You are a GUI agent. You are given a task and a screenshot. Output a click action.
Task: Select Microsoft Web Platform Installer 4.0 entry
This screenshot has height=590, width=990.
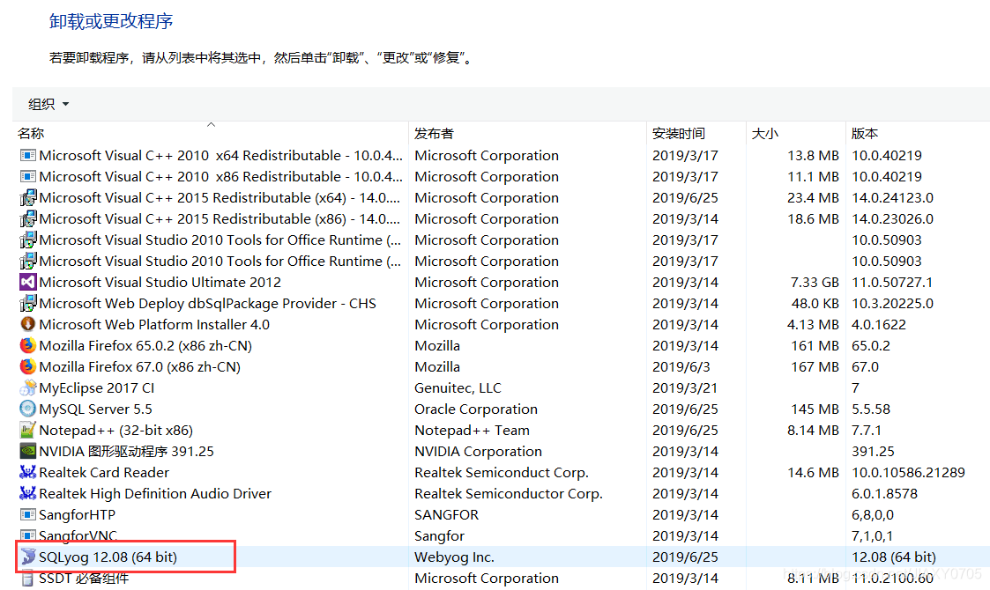click(154, 324)
